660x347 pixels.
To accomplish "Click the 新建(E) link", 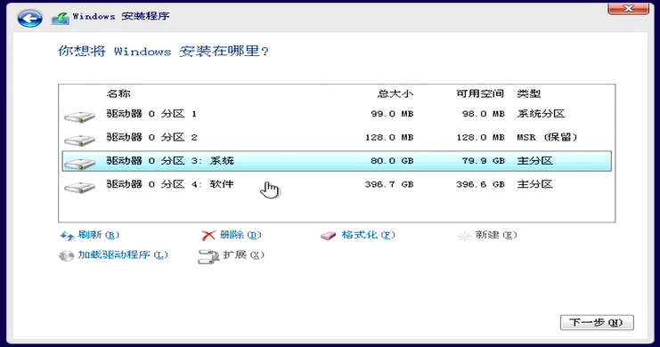I will (496, 235).
